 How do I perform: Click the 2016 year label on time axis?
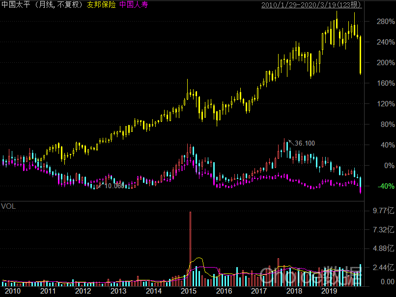224,291
